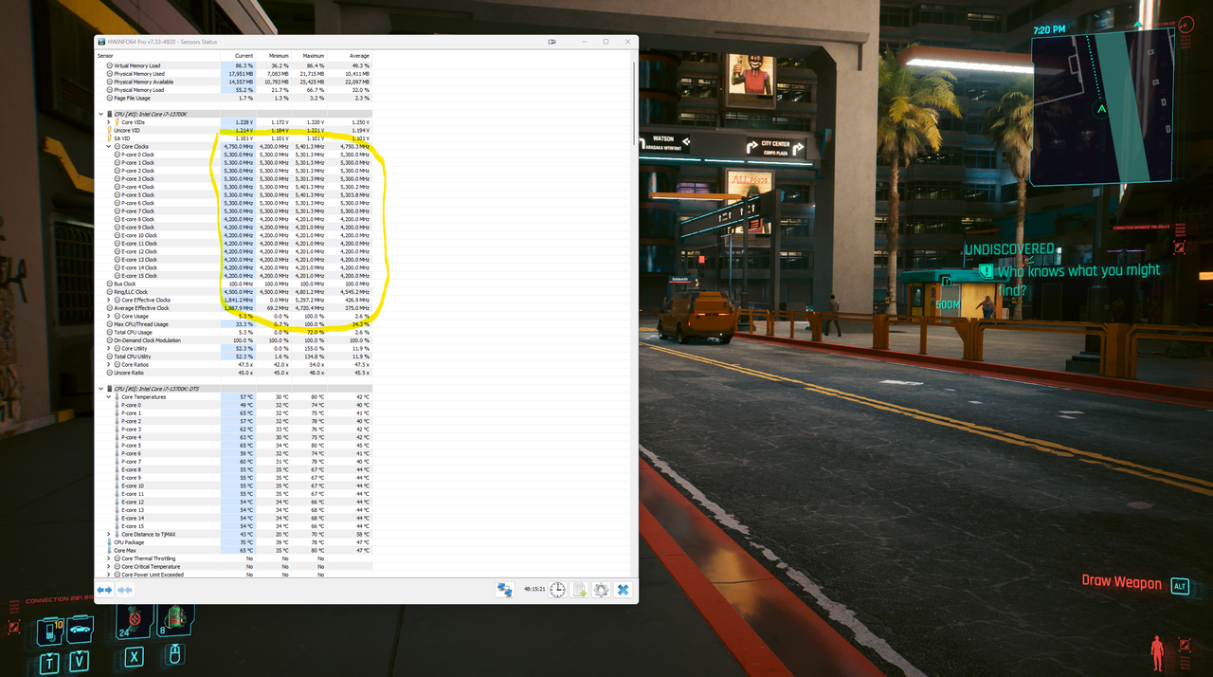Screen dimensions: 1213x677
Task: Collapse the i7-13700K: DTS sensor group
Action: [101, 389]
